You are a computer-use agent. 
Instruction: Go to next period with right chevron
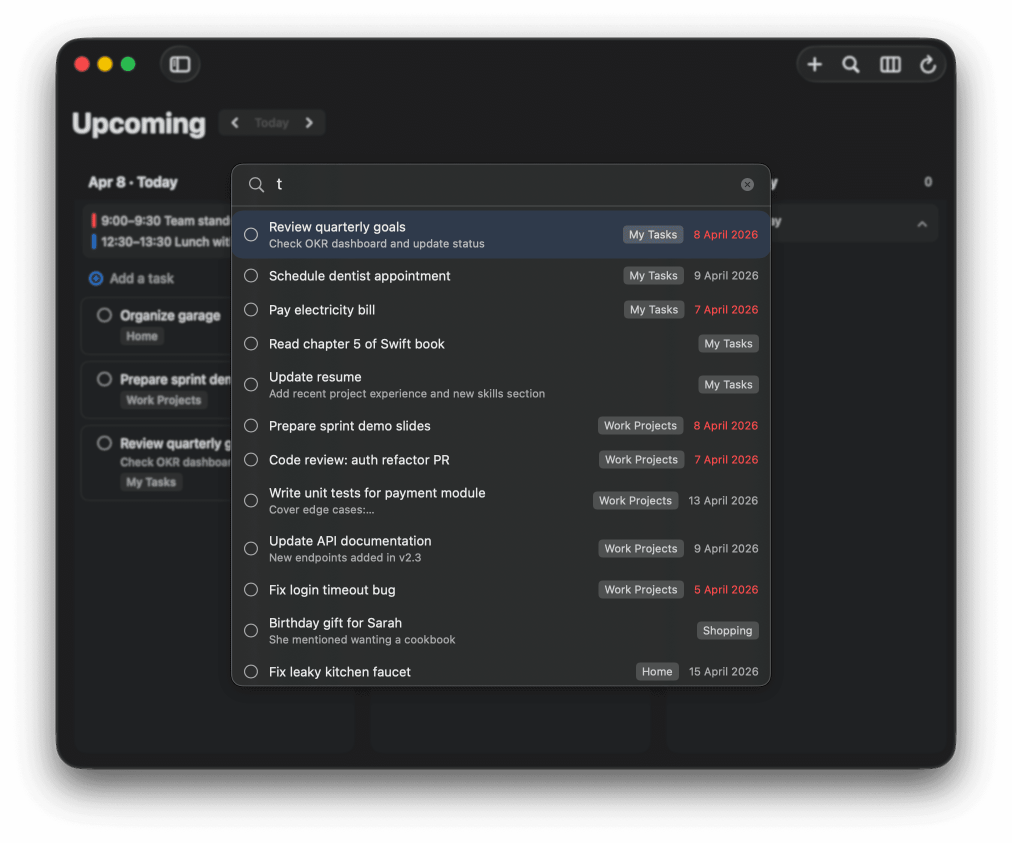click(x=309, y=123)
